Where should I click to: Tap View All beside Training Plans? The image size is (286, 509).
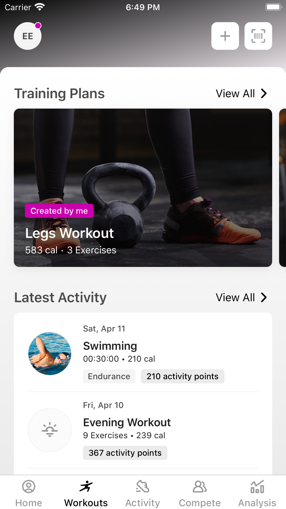235,94
